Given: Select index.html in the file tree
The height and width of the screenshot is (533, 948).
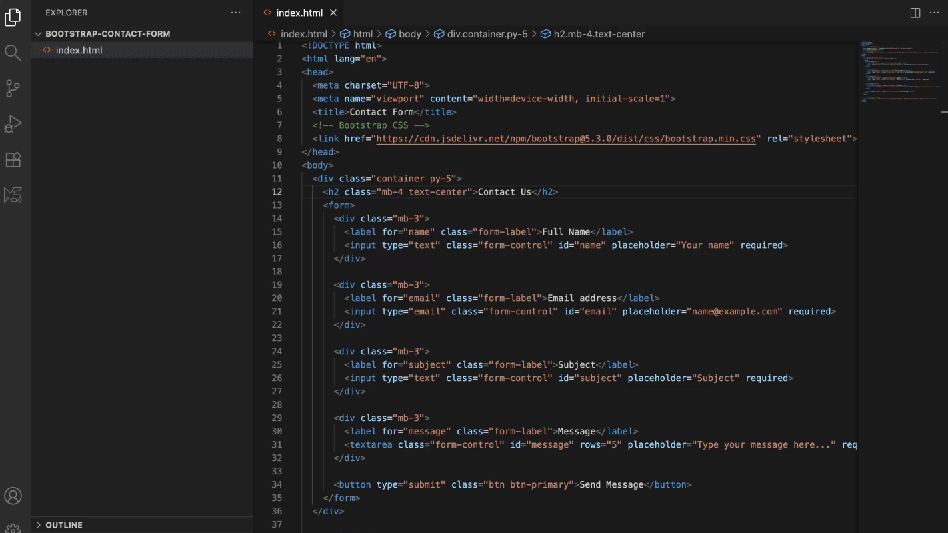Looking at the screenshot, I should [79, 50].
